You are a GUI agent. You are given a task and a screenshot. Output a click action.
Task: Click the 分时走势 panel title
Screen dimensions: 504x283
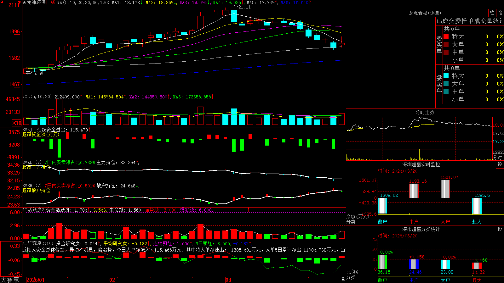425,112
